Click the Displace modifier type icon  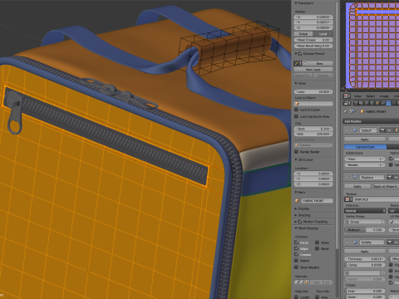tap(355, 177)
